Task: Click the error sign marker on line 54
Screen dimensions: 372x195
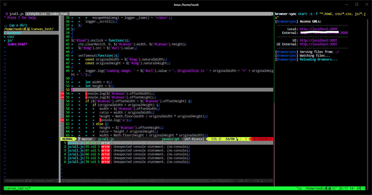Action: tap(62, 94)
